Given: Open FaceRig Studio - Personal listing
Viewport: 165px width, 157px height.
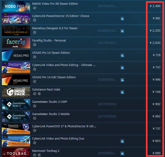Looking at the screenshot, I should pyautogui.click(x=49, y=40).
